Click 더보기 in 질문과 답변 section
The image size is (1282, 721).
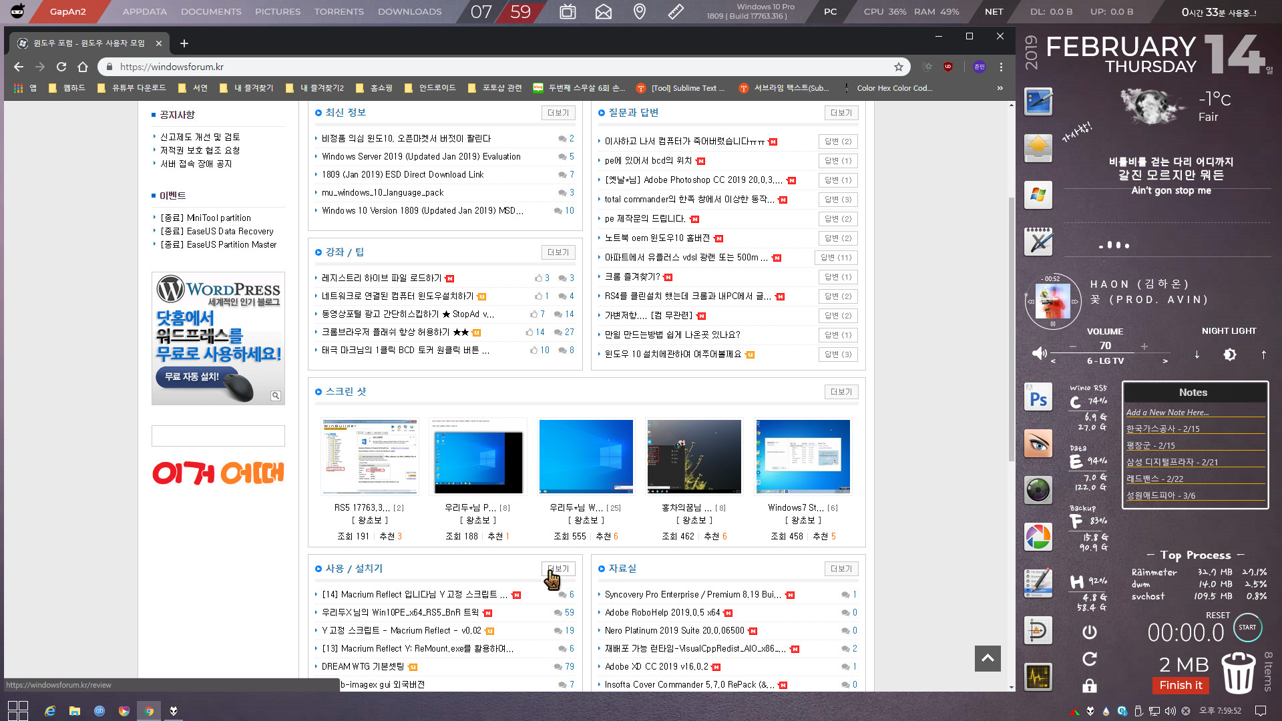pos(841,113)
